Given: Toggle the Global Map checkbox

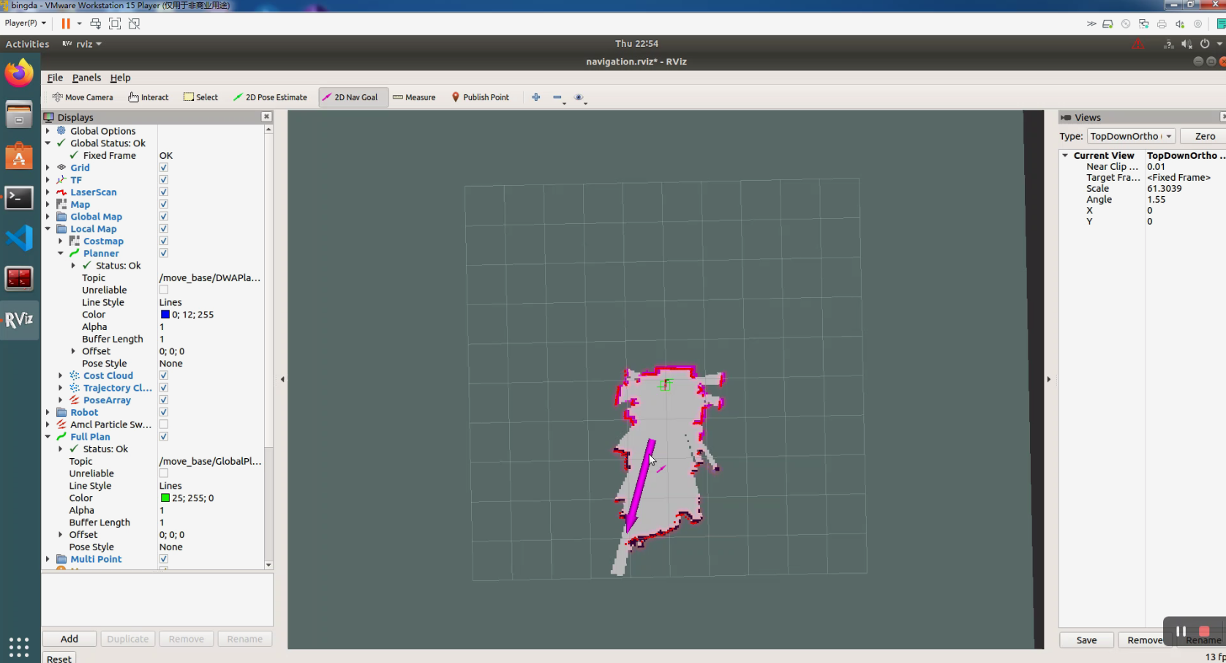Looking at the screenshot, I should (x=164, y=217).
